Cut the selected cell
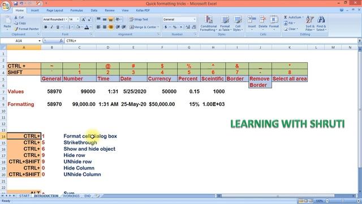Viewport: 362px width, 204px height. coord(19,18)
